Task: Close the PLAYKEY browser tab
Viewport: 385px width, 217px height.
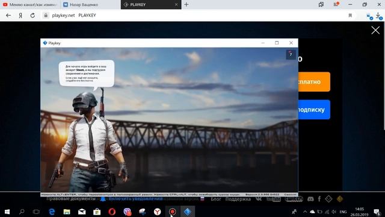Action: (x=176, y=4)
